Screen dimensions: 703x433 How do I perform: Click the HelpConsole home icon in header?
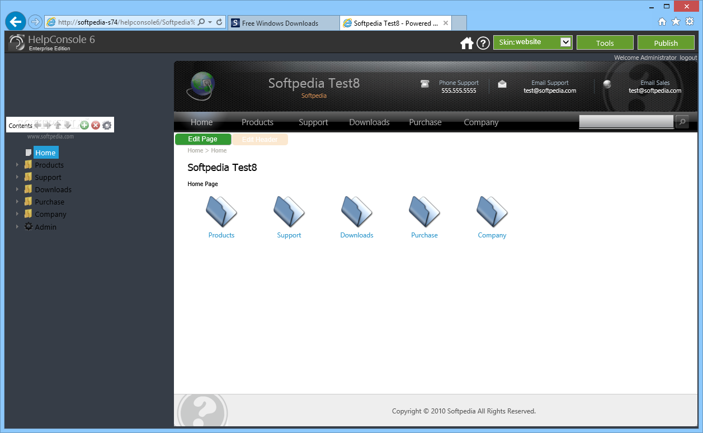466,43
